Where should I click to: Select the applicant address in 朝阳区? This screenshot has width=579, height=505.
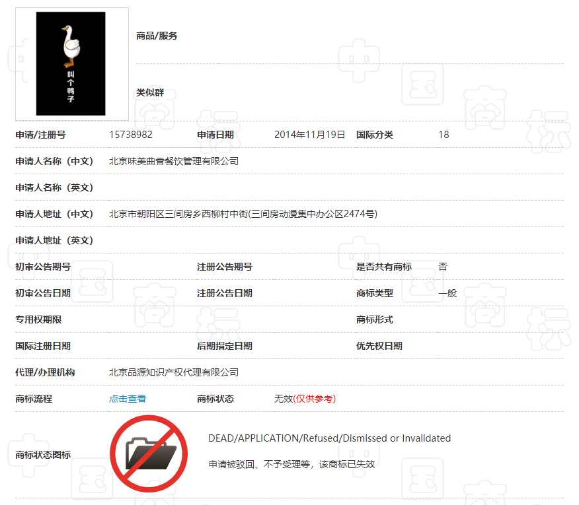click(x=243, y=214)
